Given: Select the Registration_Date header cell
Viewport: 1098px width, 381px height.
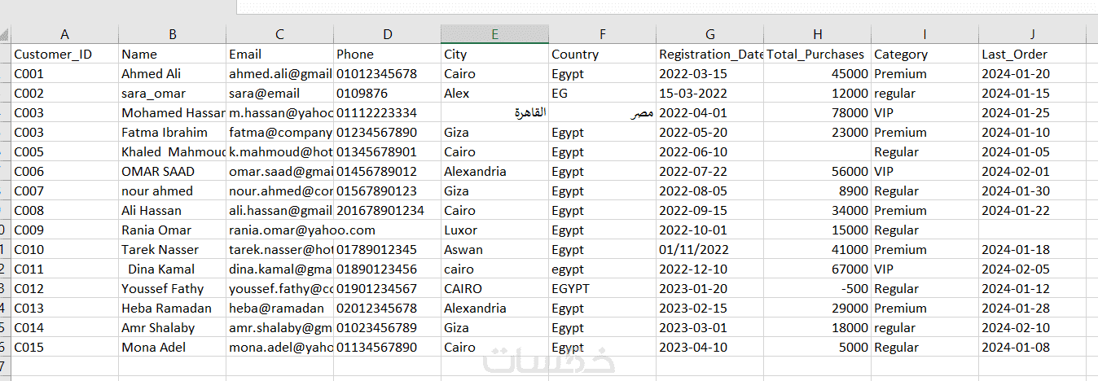Looking at the screenshot, I should [709, 54].
